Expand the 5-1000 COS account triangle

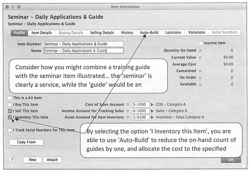[x=152, y=105]
